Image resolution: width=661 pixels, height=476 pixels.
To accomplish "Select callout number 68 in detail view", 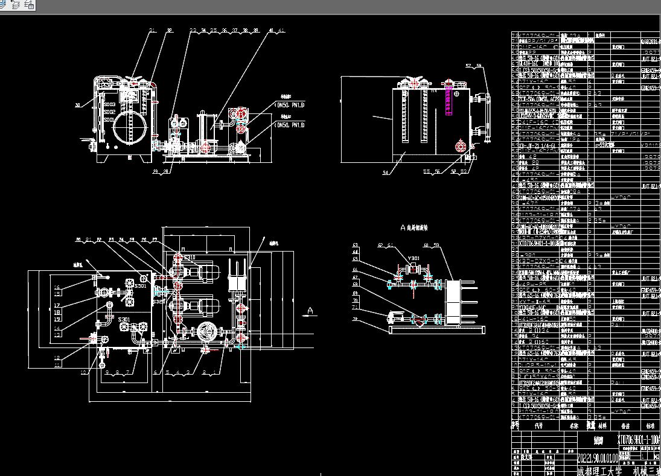I will point(355,285).
